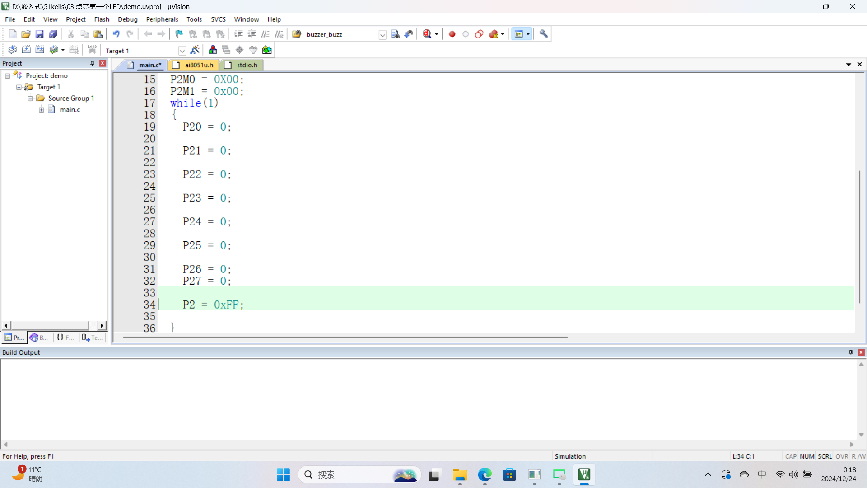867x488 pixels.
Task: Click the buzzer_buzz find text field
Action: click(x=341, y=35)
